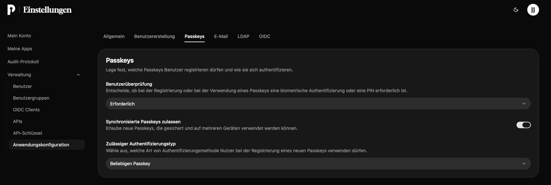Select Benutzer under Verwaltung

point(22,86)
